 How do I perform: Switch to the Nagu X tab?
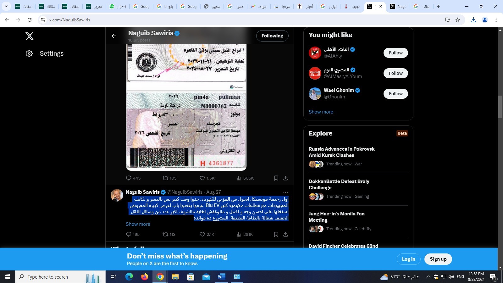pos(398,6)
